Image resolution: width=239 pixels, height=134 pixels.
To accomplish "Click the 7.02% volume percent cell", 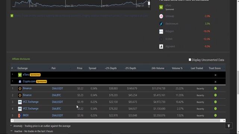I will [x=180, y=115].
